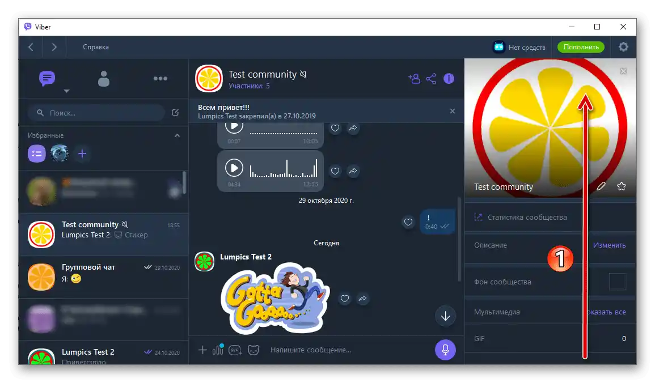Check the box next to Фон сообщества

pyautogui.click(x=617, y=282)
